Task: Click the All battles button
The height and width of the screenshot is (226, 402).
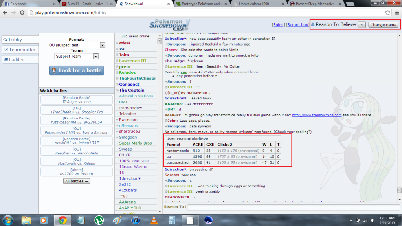Action: pos(76,181)
